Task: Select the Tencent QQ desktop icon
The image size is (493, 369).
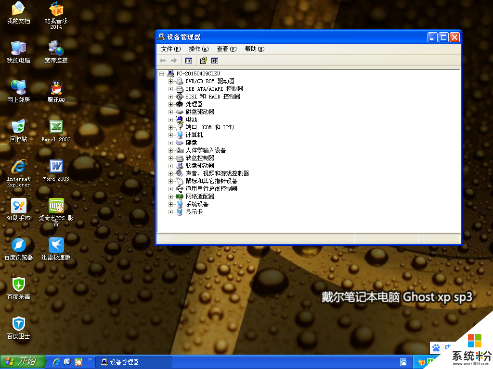Action: click(56, 88)
